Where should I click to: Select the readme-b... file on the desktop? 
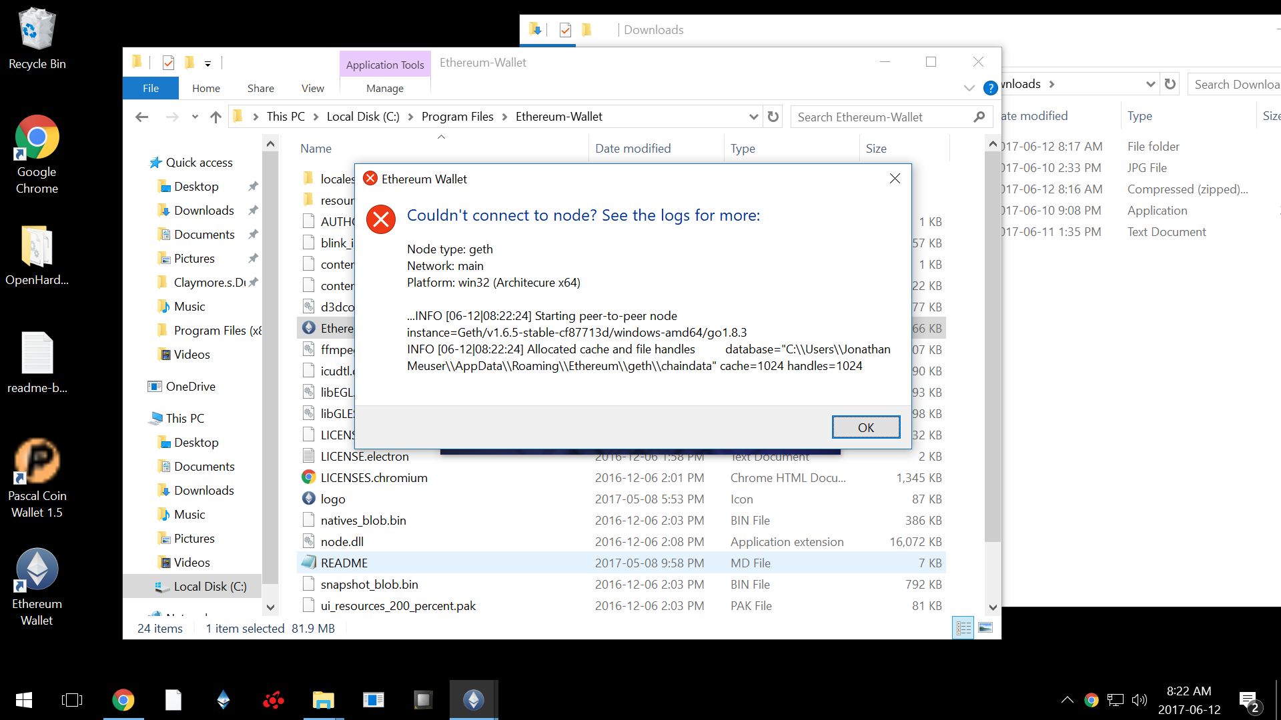click(x=37, y=363)
